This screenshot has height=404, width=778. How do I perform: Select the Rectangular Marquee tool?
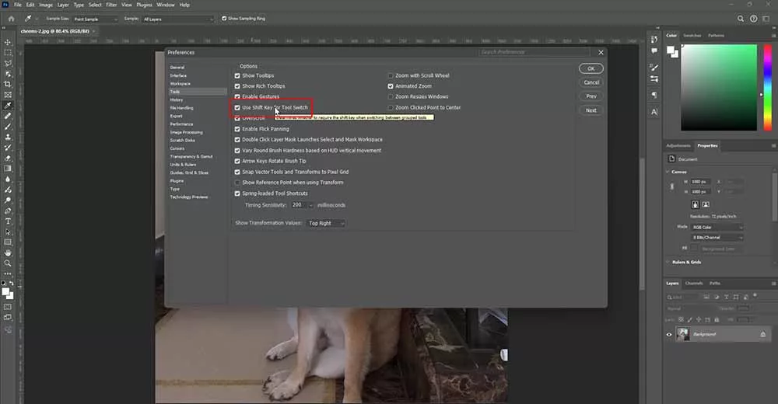(x=8, y=53)
